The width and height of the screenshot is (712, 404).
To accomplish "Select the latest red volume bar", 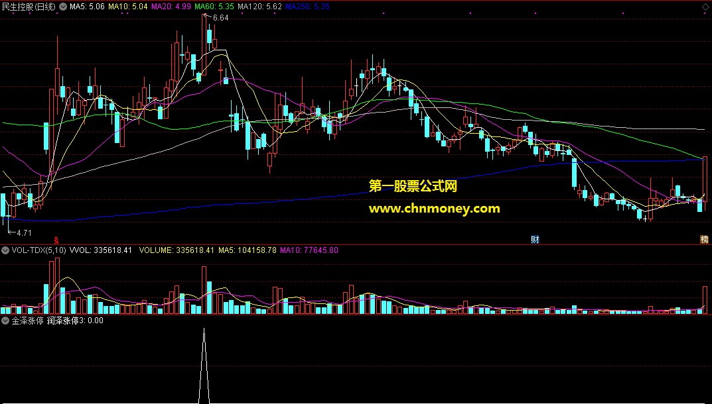I will [x=705, y=300].
